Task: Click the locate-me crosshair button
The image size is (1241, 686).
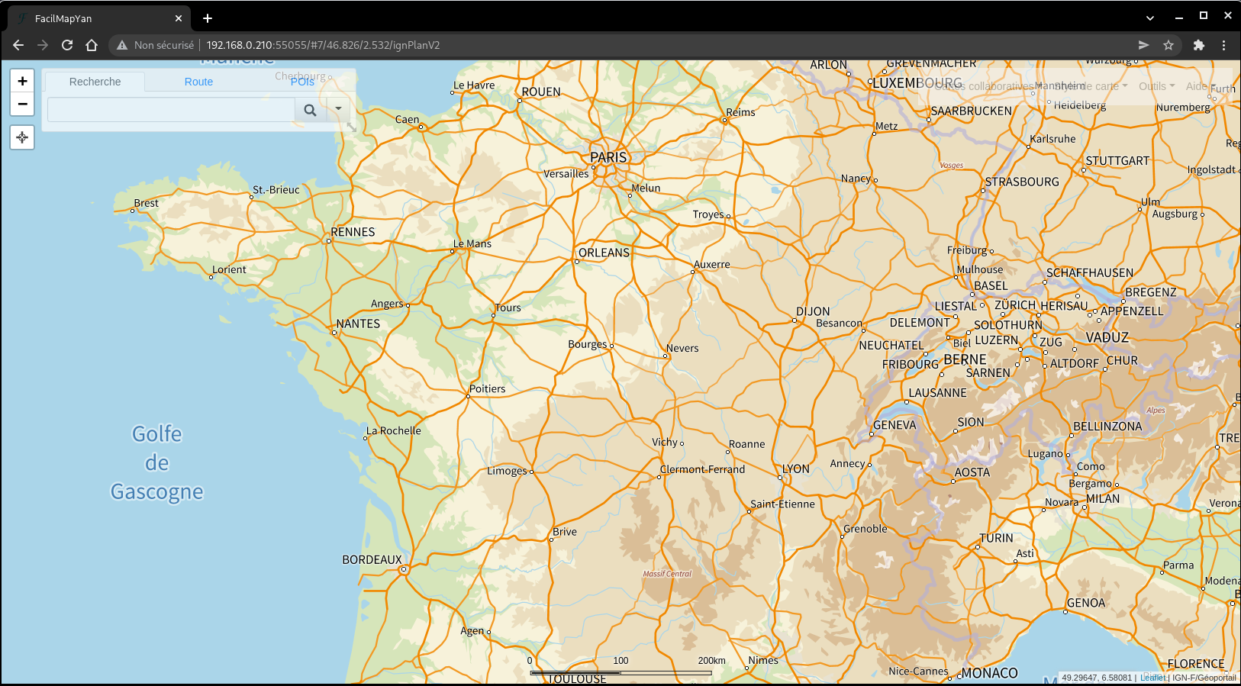Action: pyautogui.click(x=22, y=137)
